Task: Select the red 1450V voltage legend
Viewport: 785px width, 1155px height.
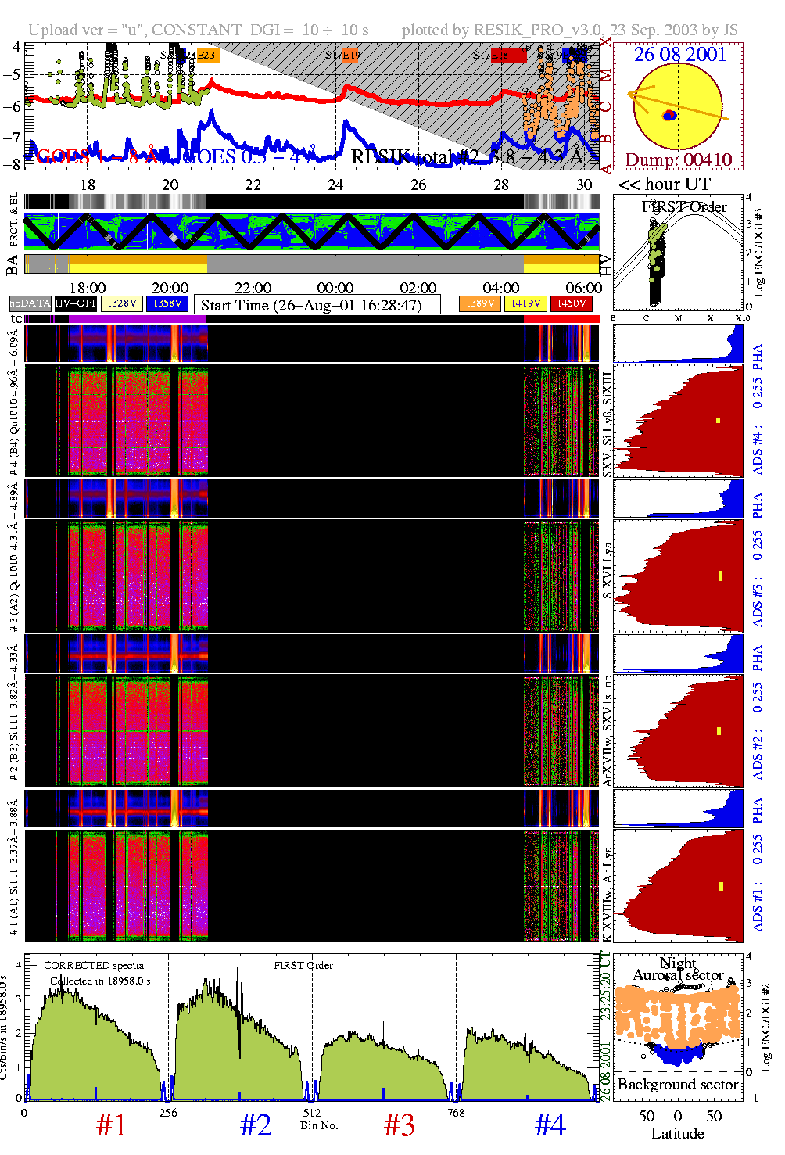Action: click(572, 303)
